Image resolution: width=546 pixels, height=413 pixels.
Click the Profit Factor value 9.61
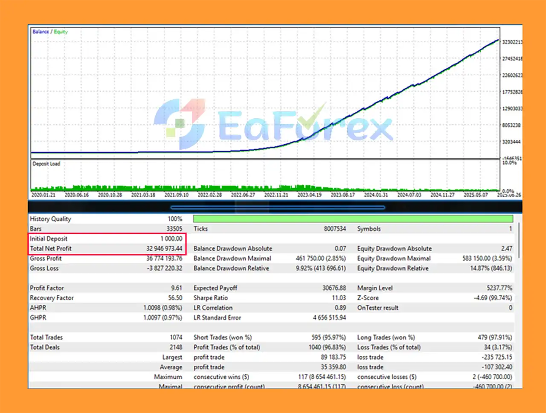pos(177,288)
